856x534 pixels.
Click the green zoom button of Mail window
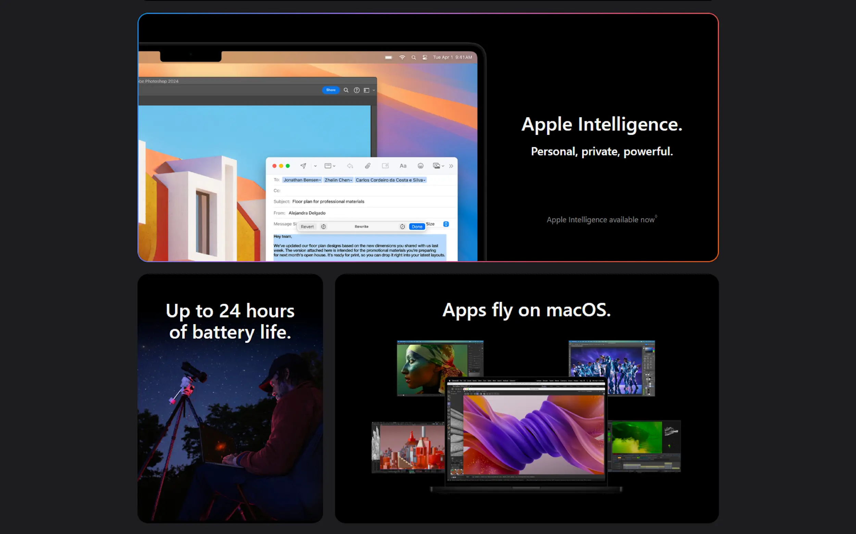(x=288, y=166)
